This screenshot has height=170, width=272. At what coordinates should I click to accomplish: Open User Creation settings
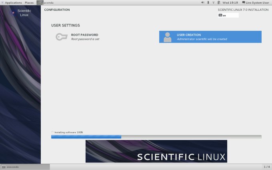pos(210,37)
